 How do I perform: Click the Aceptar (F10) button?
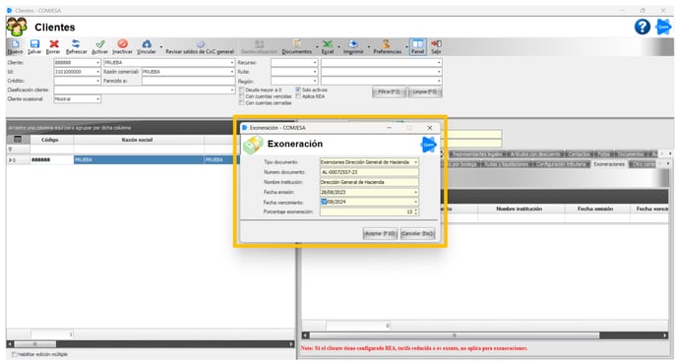(x=380, y=233)
